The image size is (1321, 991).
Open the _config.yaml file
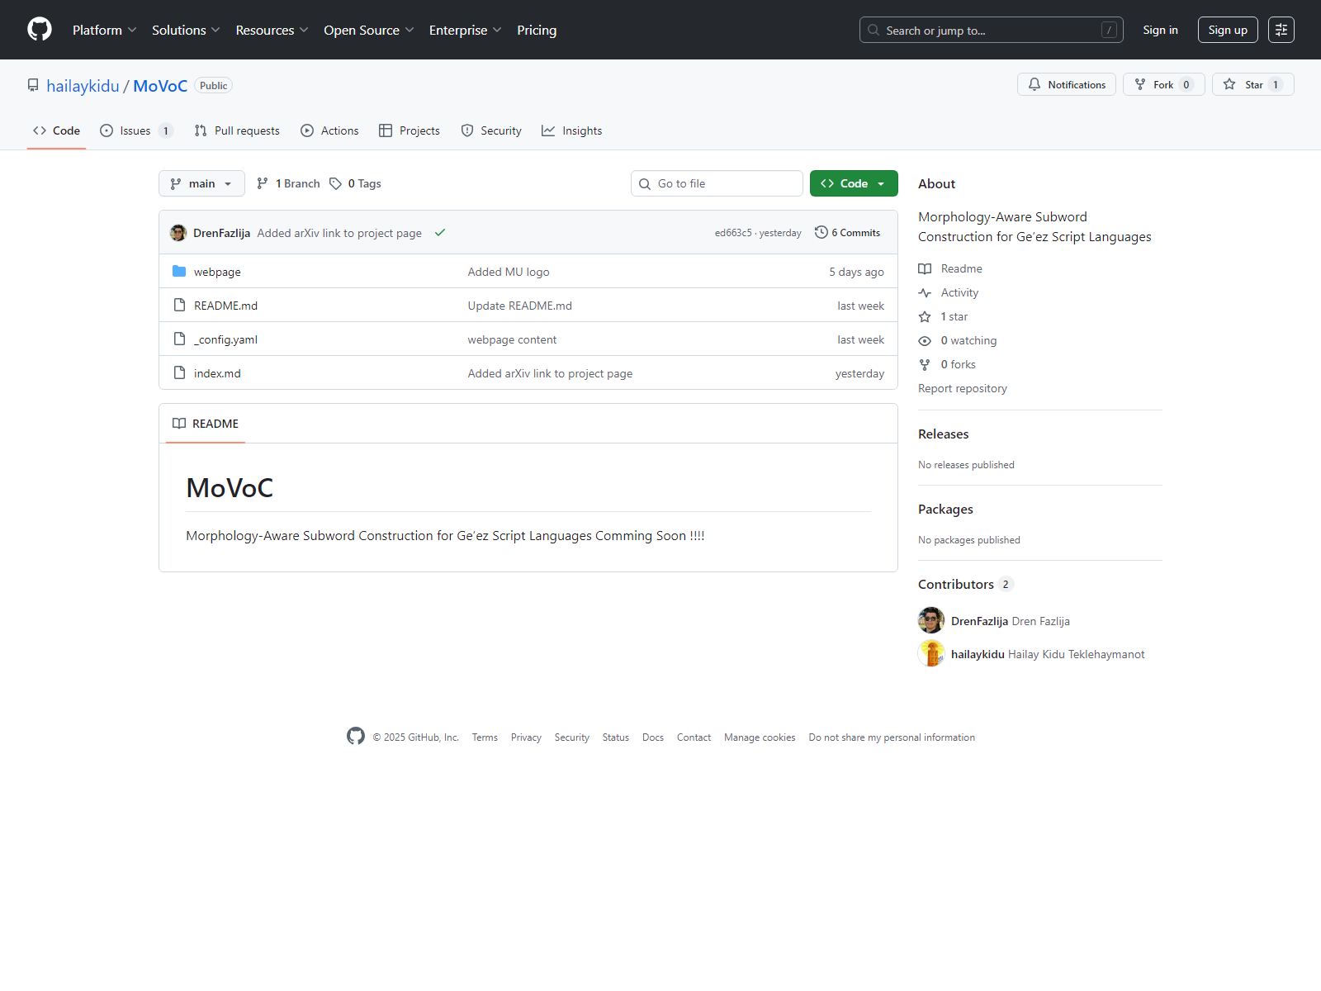coord(225,339)
